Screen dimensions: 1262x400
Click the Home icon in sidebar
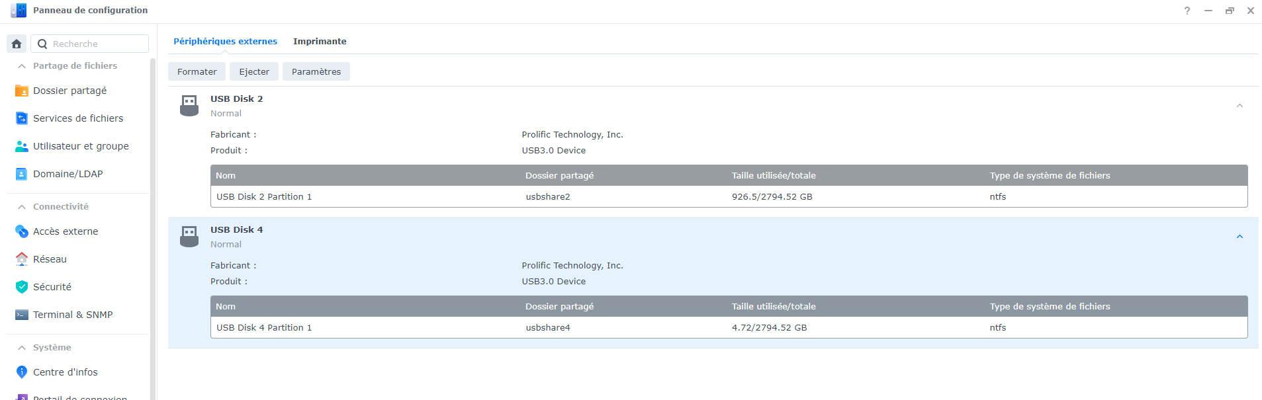(x=17, y=44)
